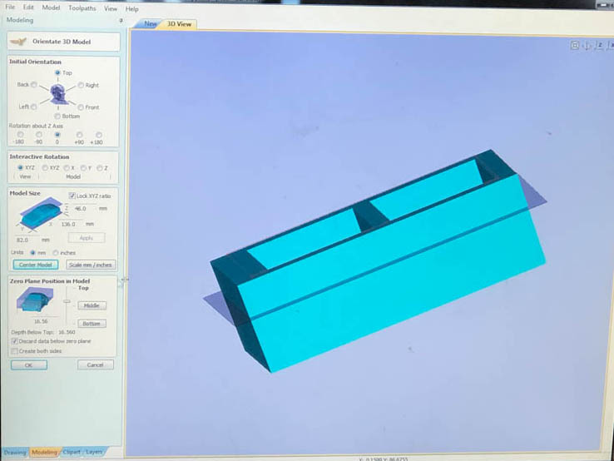This screenshot has width=614, height=461.
Task: Click the X size field showing 136.0
Action: point(70,224)
